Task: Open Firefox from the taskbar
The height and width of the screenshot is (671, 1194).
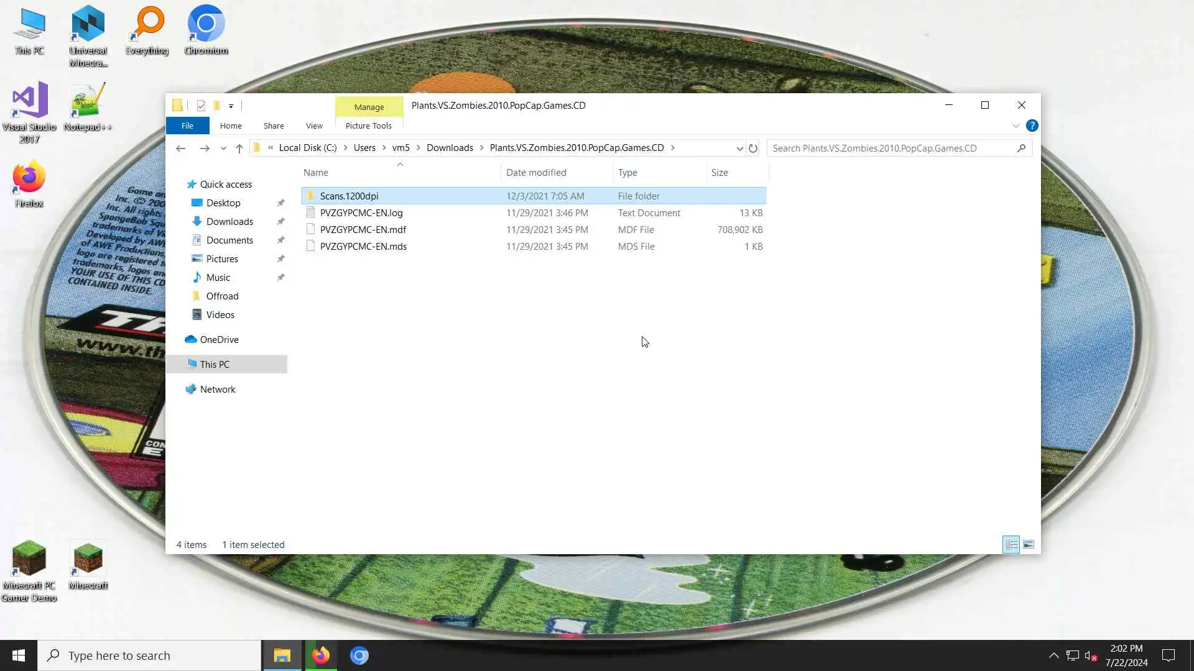Action: click(x=321, y=655)
